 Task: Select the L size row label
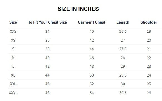tap(13, 66)
